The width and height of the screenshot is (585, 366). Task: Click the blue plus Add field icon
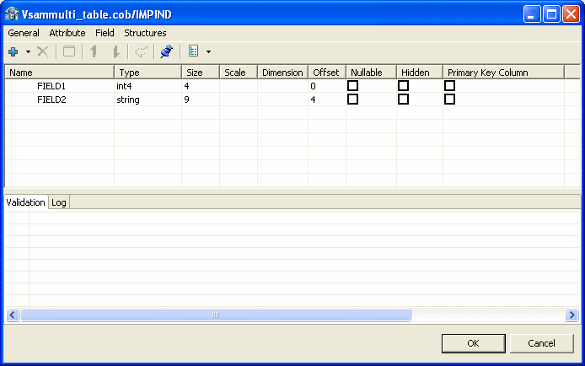coord(13,51)
